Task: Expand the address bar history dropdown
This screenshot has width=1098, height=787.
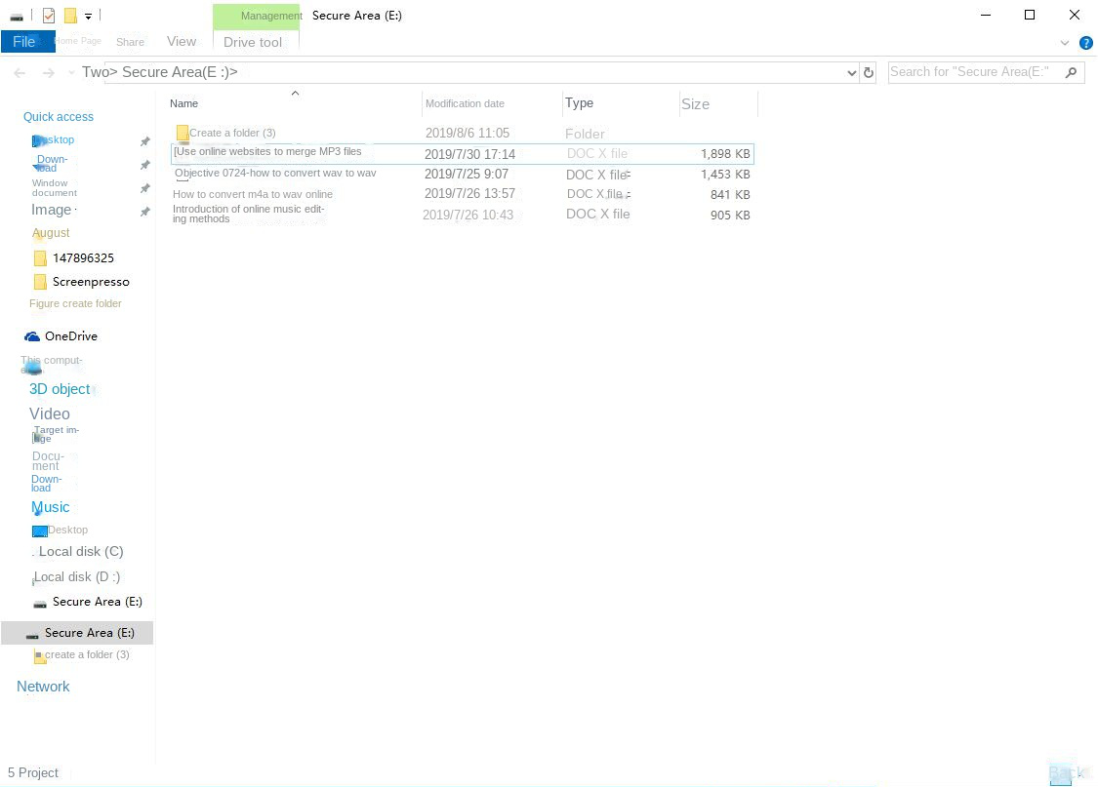Action: (x=852, y=72)
